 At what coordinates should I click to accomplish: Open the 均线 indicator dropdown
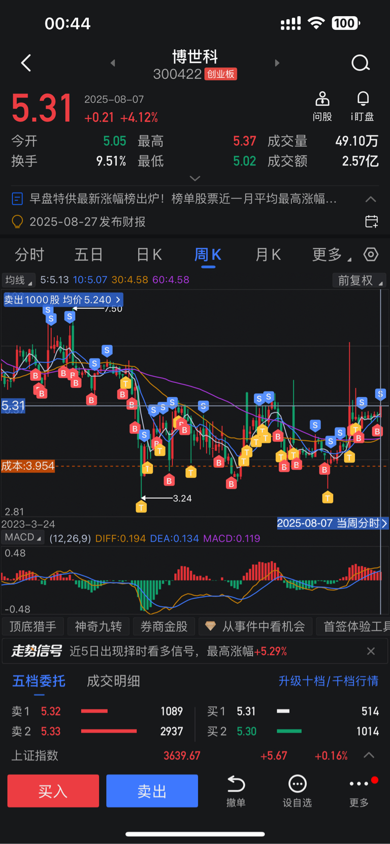[x=18, y=280]
